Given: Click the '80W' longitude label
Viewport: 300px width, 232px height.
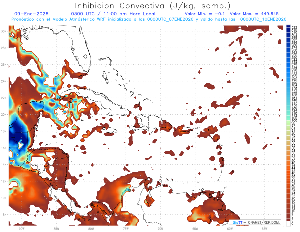Looking at the screenshot, I should 91,229.
